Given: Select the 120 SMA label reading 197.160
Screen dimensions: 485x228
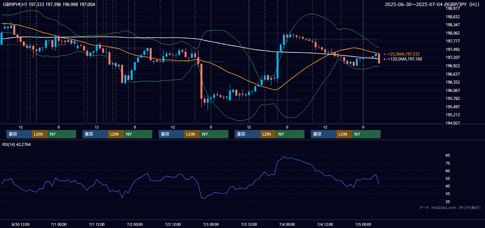Looking at the screenshot, I should (403, 59).
